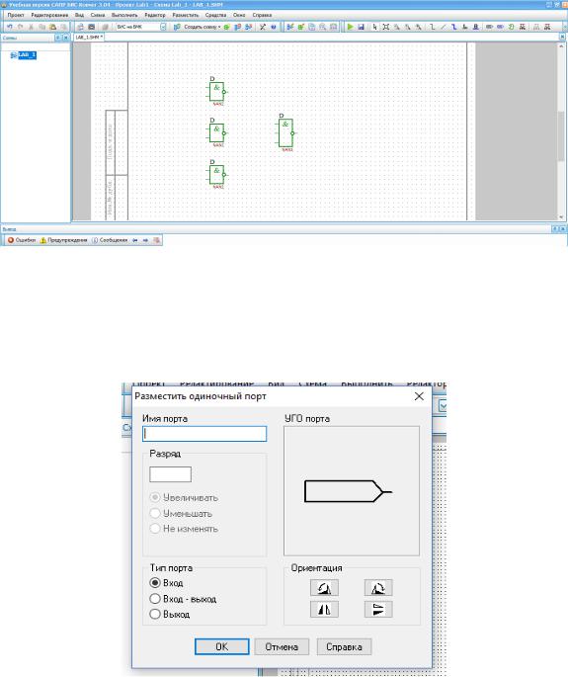Open the Средства menu
Screen dimensions: 568x677
pyautogui.click(x=215, y=15)
